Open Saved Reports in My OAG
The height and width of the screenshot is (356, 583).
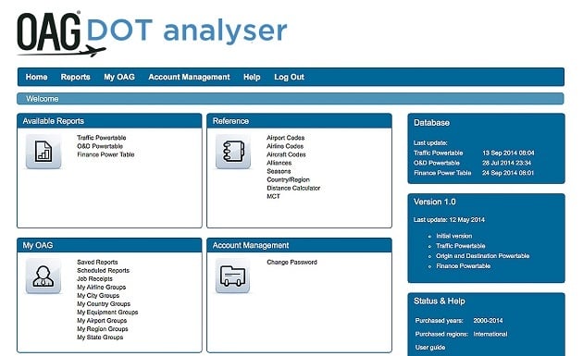point(97,262)
